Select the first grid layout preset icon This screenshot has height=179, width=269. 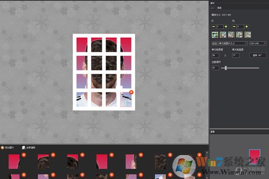[215, 35]
